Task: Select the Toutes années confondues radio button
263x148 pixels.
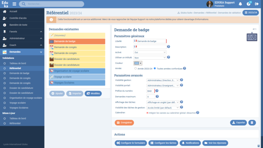Action: coord(155,69)
